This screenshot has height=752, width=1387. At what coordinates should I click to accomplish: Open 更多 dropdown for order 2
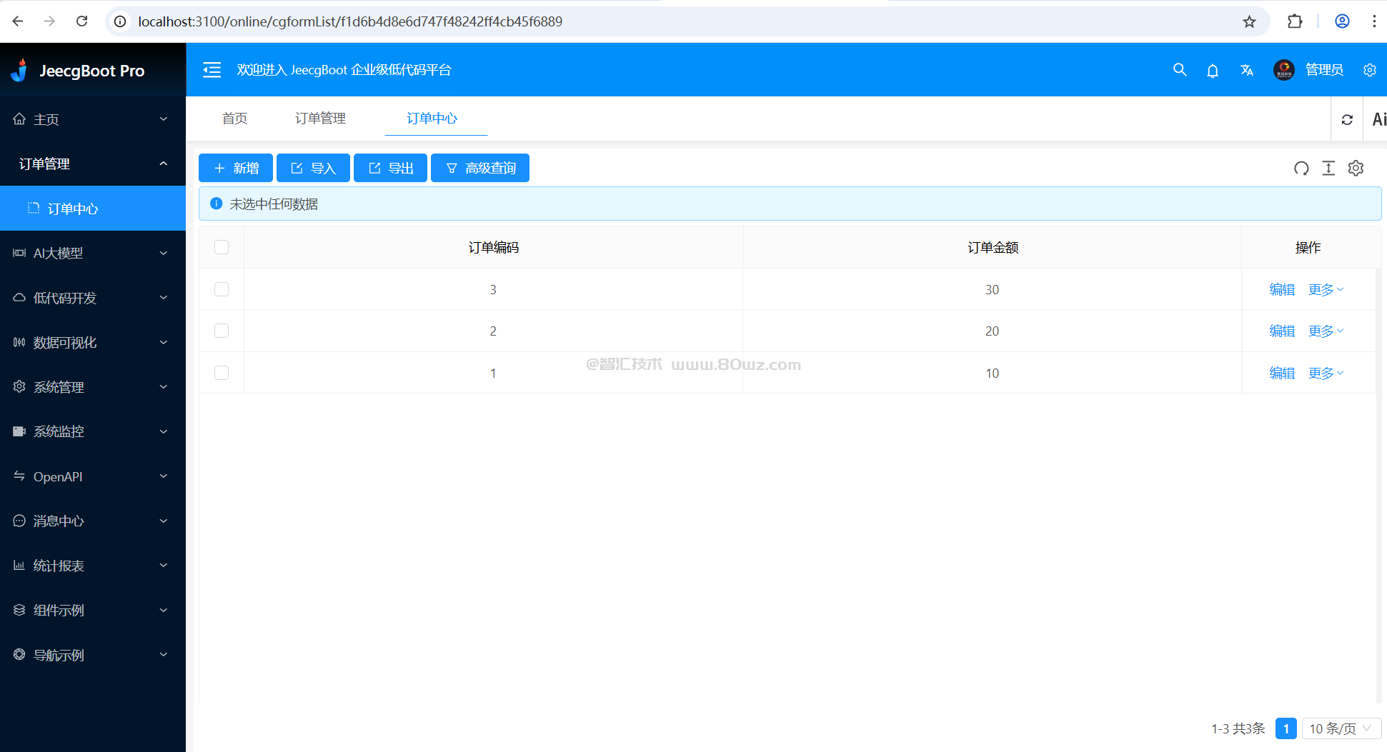point(1326,331)
